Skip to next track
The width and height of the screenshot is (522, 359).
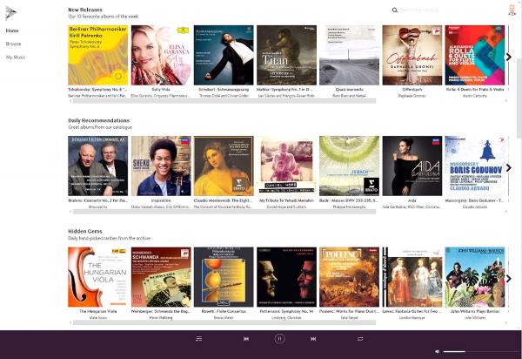pyautogui.click(x=313, y=339)
